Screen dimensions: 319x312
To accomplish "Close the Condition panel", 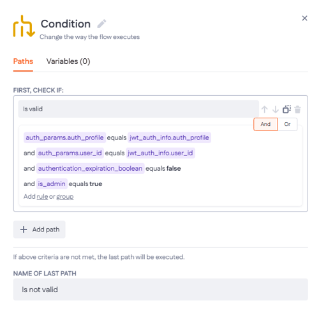I will (x=304, y=19).
